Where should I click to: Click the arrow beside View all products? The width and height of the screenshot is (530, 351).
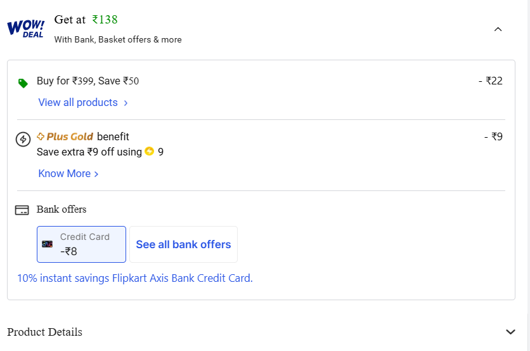point(126,103)
